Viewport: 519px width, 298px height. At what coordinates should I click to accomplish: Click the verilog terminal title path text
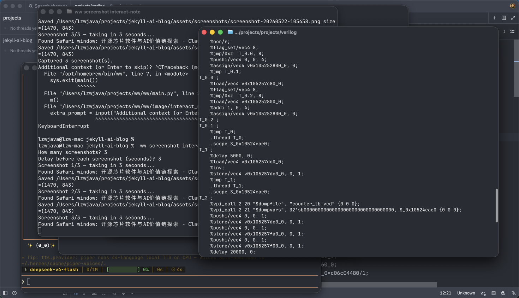[266, 32]
